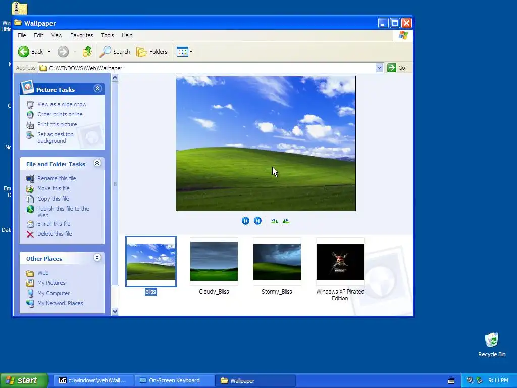This screenshot has height=388, width=517.
Task: Open the Help menu
Action: 127,35
